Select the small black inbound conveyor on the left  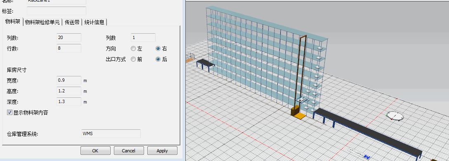(206, 64)
